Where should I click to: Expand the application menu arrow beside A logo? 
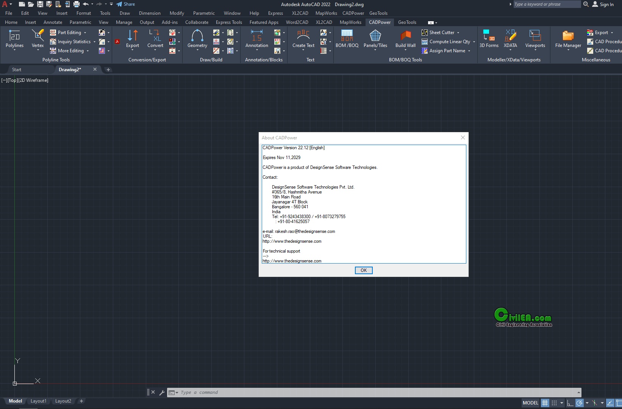point(11,4)
